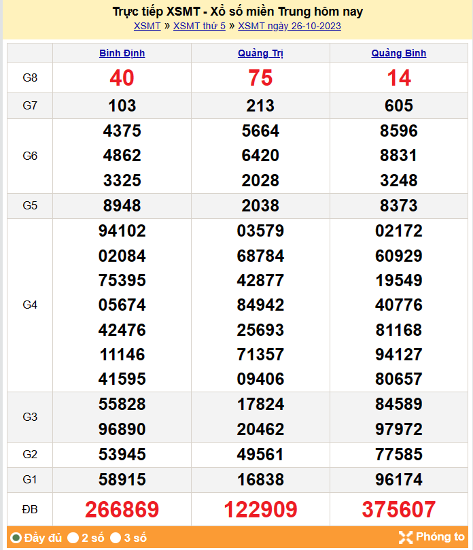The width and height of the screenshot is (473, 550).
Task: Click the Phóng to expand icon
Action: pos(406,537)
